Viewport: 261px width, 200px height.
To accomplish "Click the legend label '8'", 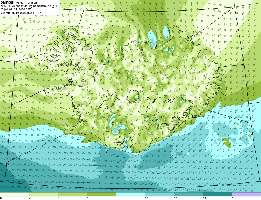I will 117,198.
